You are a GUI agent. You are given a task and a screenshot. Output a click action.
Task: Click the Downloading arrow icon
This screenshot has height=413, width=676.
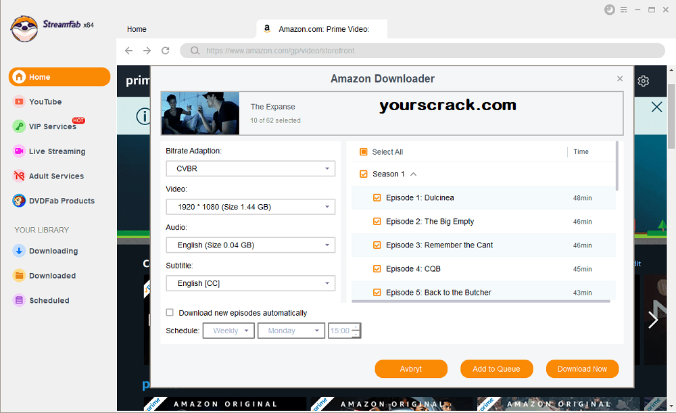tap(19, 251)
